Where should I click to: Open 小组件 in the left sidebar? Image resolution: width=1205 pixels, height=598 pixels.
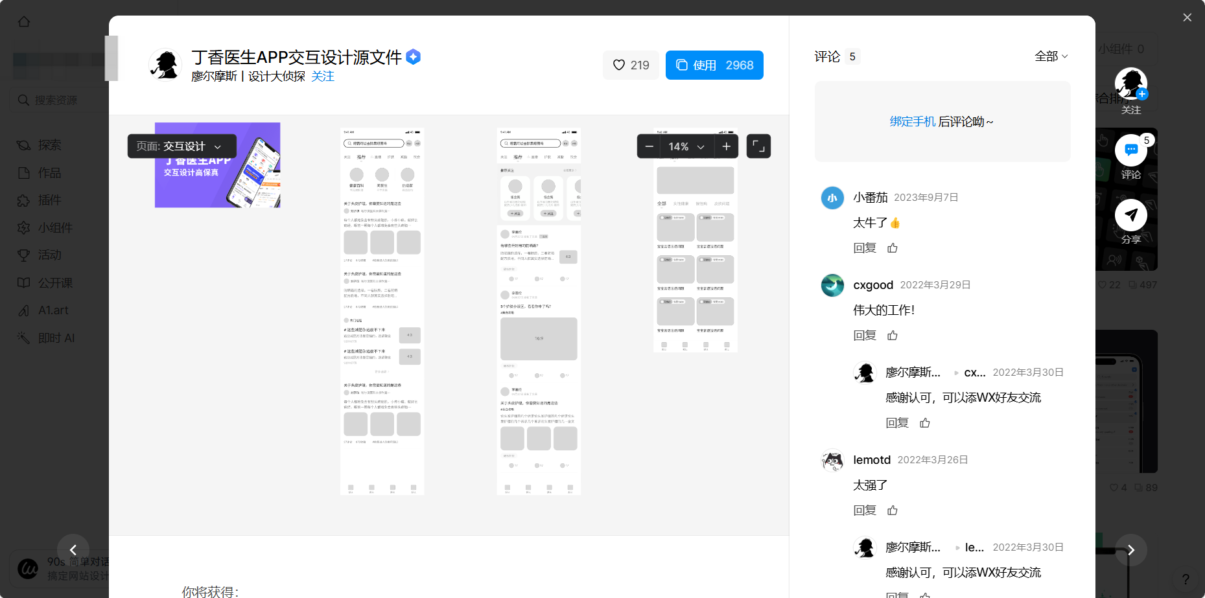(x=55, y=228)
